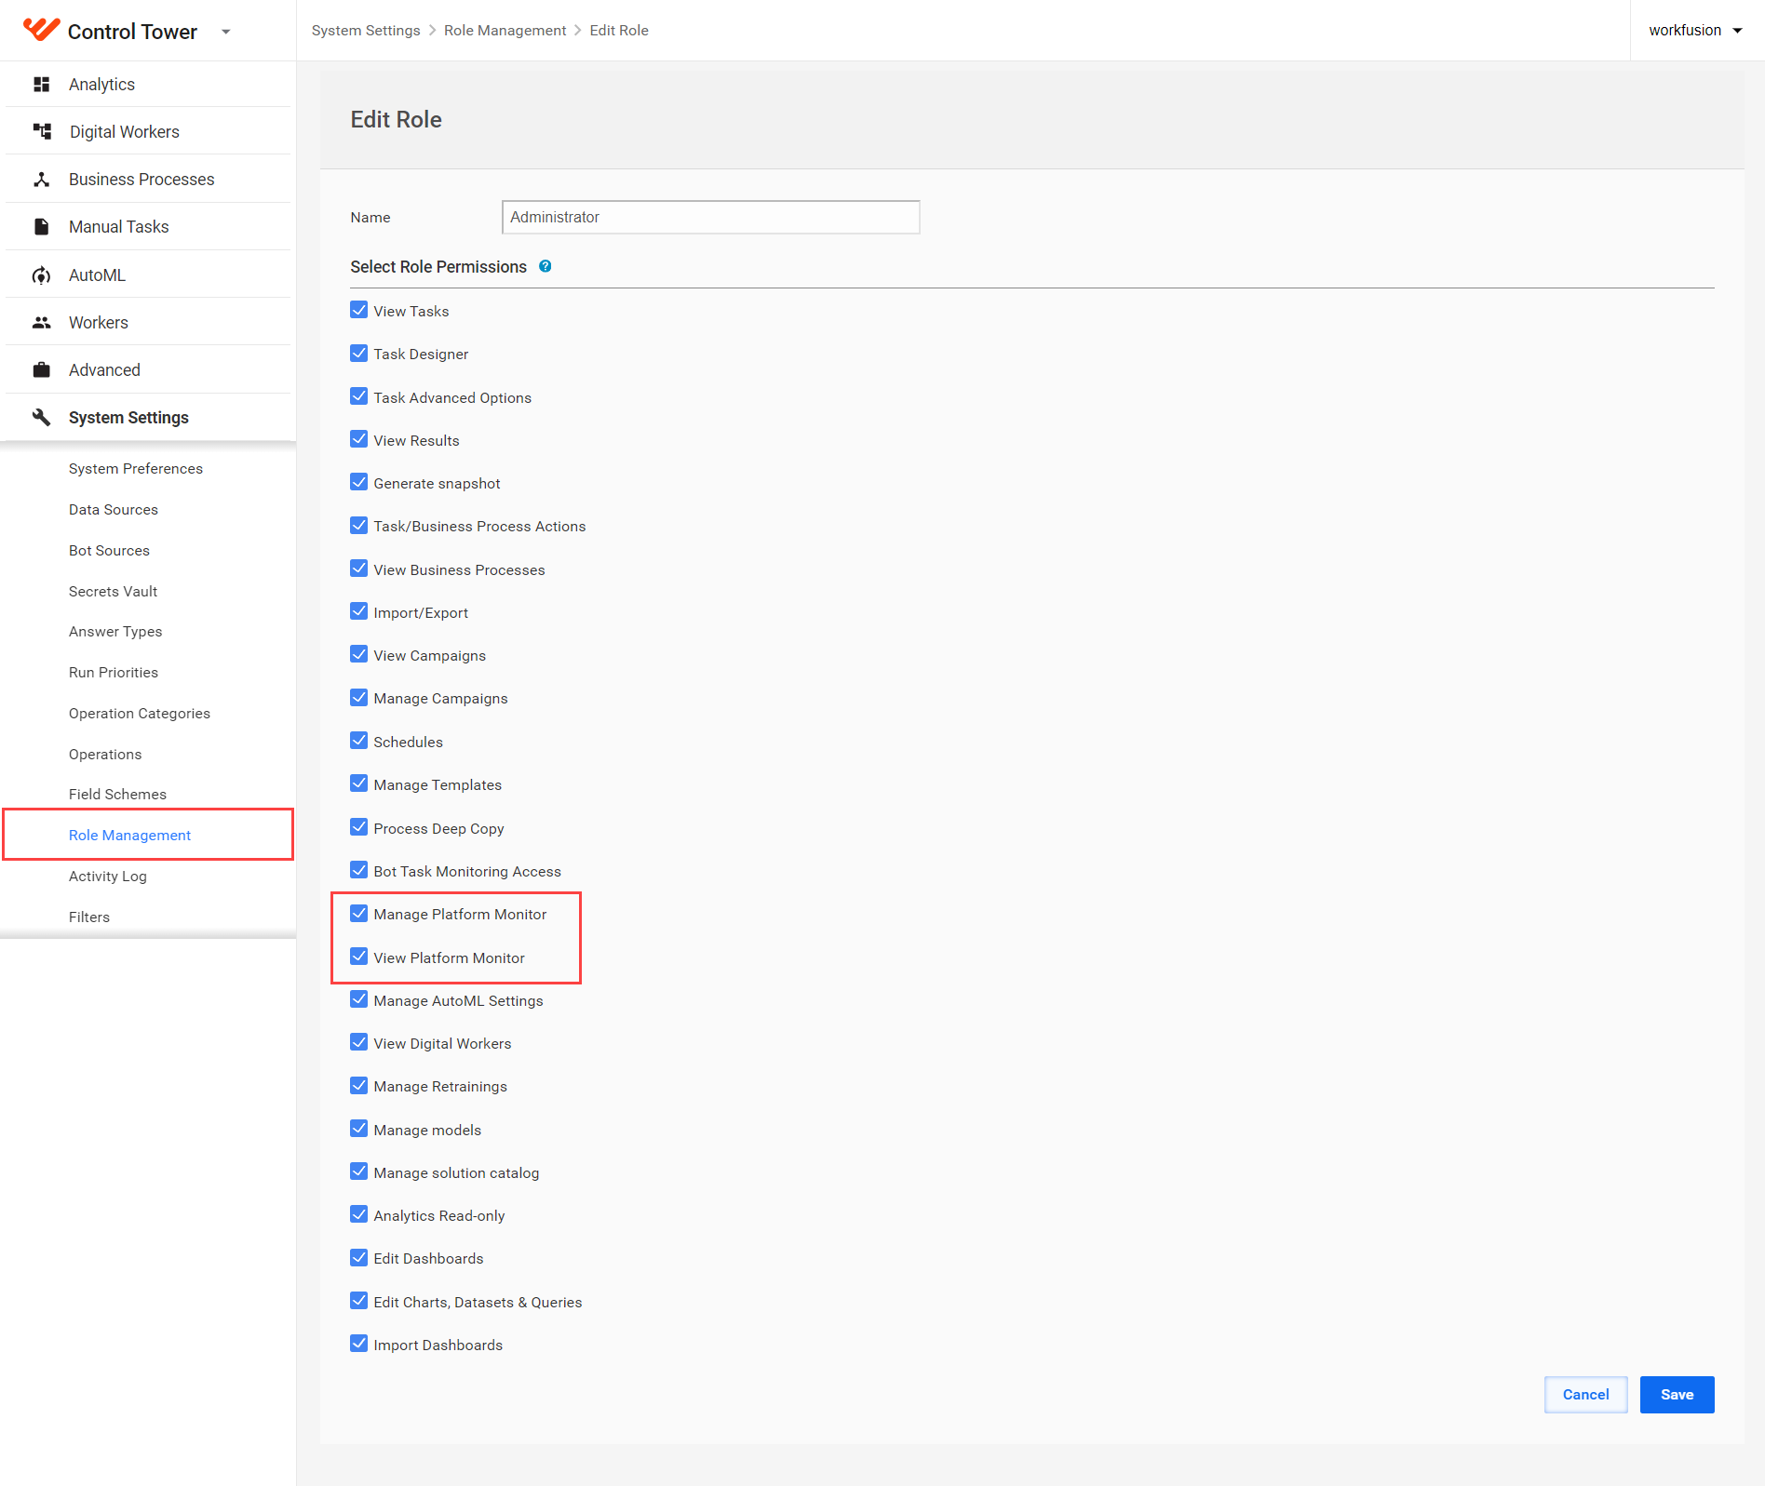This screenshot has height=1486, width=1765.
Task: Toggle Manage Templates checkbox
Action: pos(359,783)
